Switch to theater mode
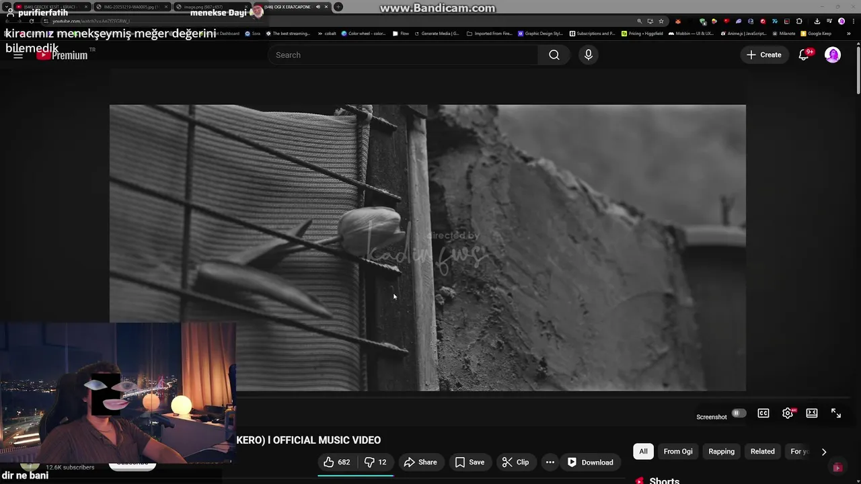 (x=812, y=413)
